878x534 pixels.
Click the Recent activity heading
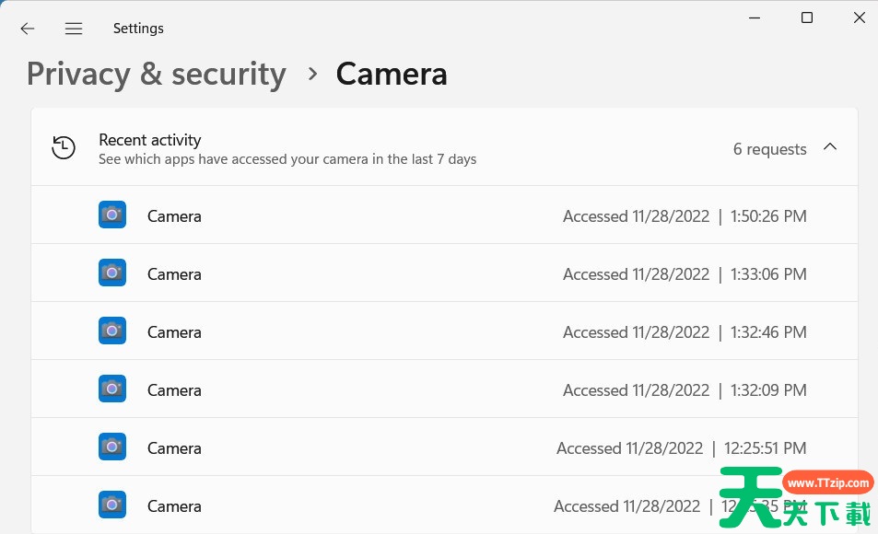149,140
